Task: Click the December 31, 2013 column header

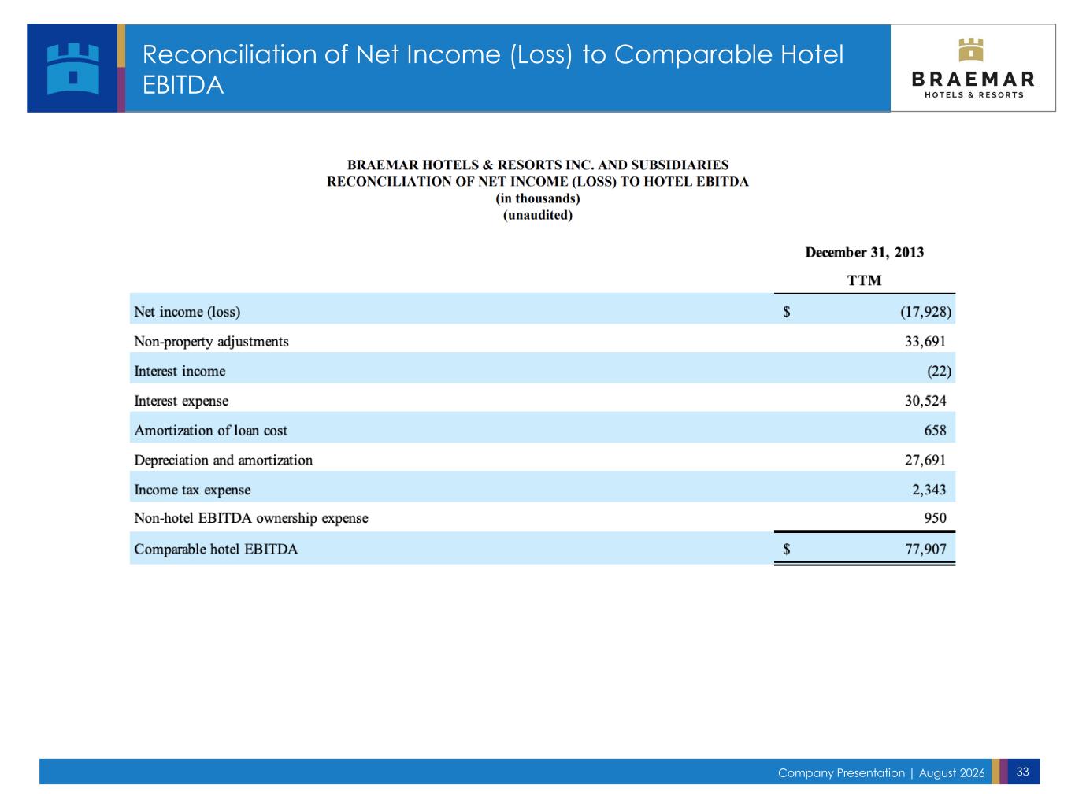Action: (x=864, y=253)
